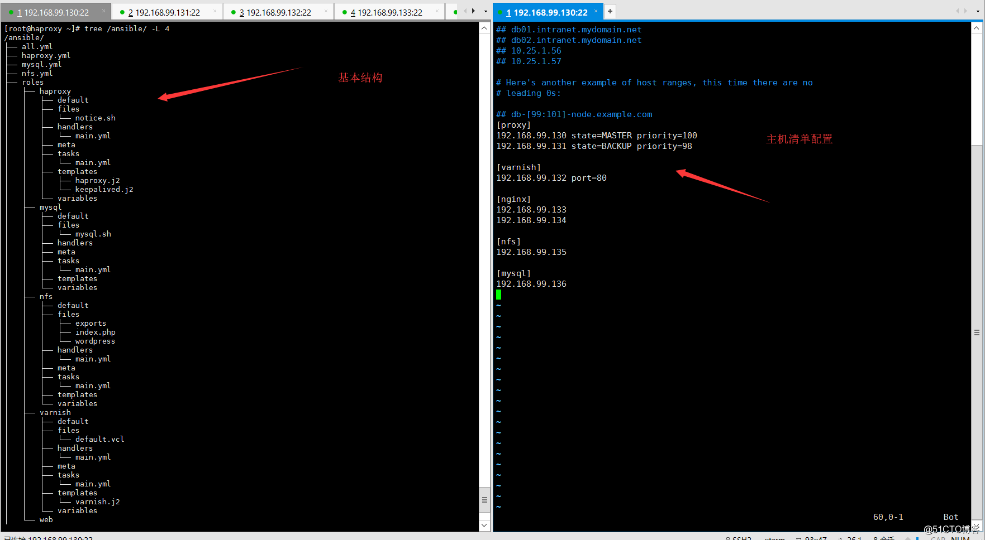Click host 192.168.99.133 in nginx group

point(531,210)
